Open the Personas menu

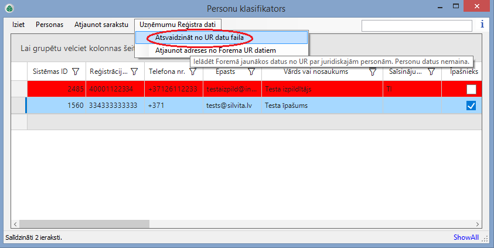pyautogui.click(x=49, y=25)
